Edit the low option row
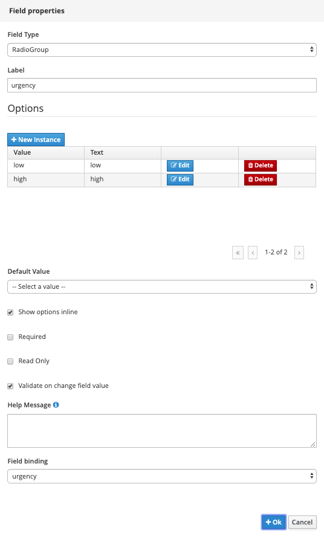The image size is (324, 536). (180, 166)
